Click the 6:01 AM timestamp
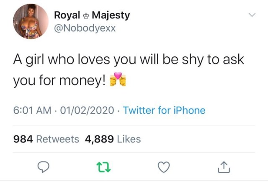Viewport: 268px width, 183px height. click(33, 111)
